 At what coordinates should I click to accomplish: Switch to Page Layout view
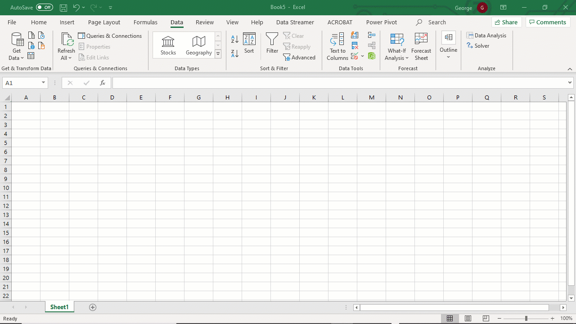click(468, 319)
